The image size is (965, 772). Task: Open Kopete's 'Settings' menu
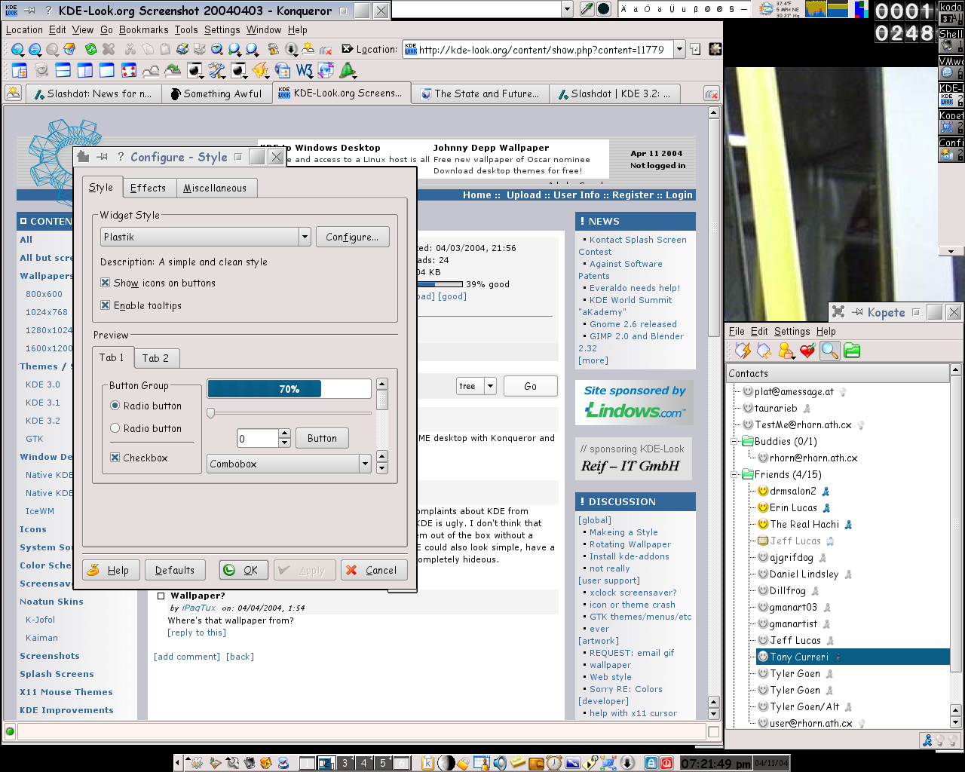click(x=792, y=331)
